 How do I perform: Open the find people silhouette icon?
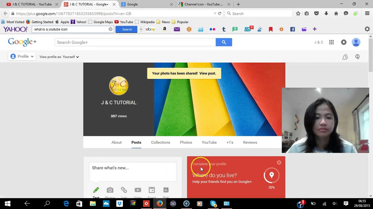[345, 57]
